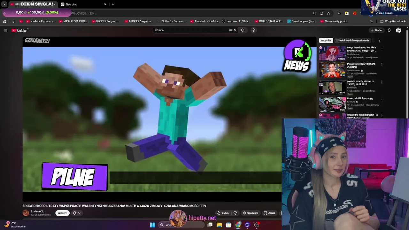Click the Wesprzyj join button
Screen dimensions: 409x230
pos(62,213)
